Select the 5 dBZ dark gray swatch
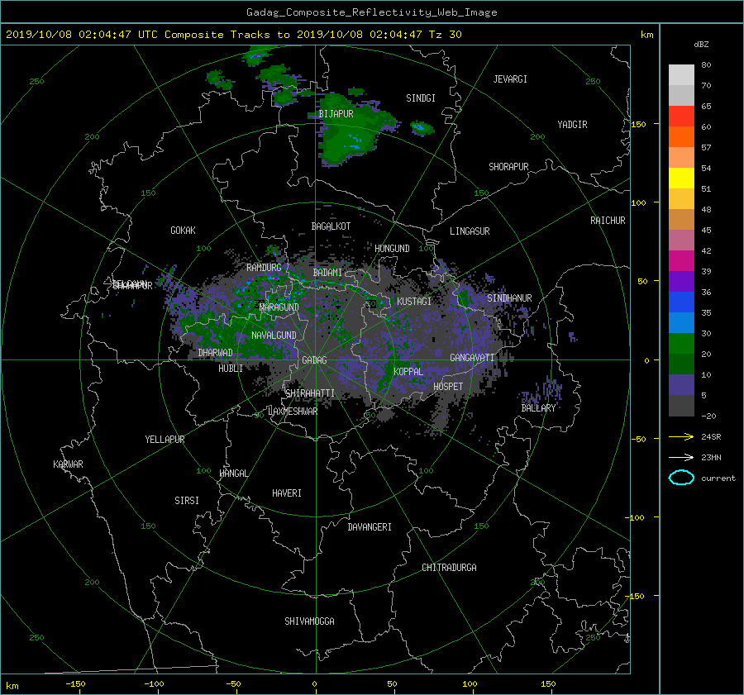Screen dimensions: 744x695 click(x=681, y=406)
